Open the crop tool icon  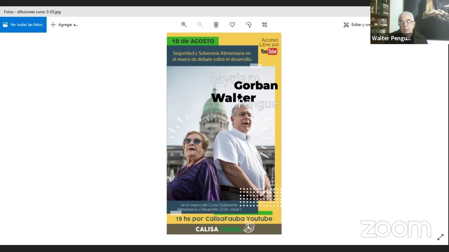264,24
